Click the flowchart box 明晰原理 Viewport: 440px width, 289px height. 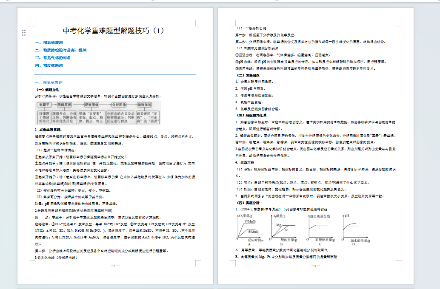point(64,105)
